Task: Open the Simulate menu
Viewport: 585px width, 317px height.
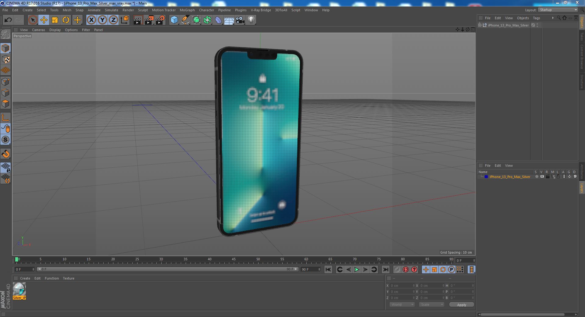Action: (111, 10)
